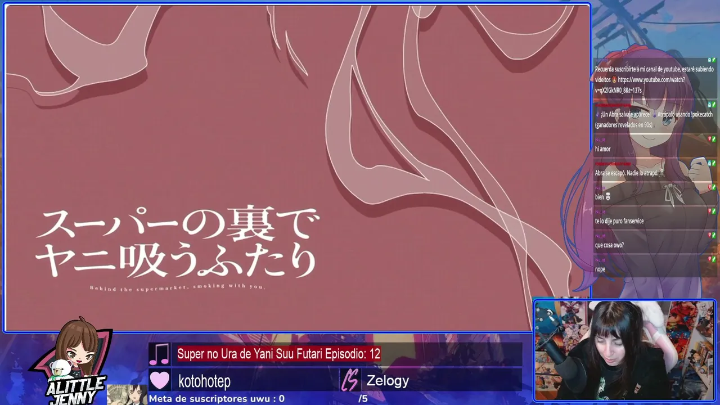Click the ALITTLE JENNY channel logo
720x405 pixels.
tap(73, 362)
